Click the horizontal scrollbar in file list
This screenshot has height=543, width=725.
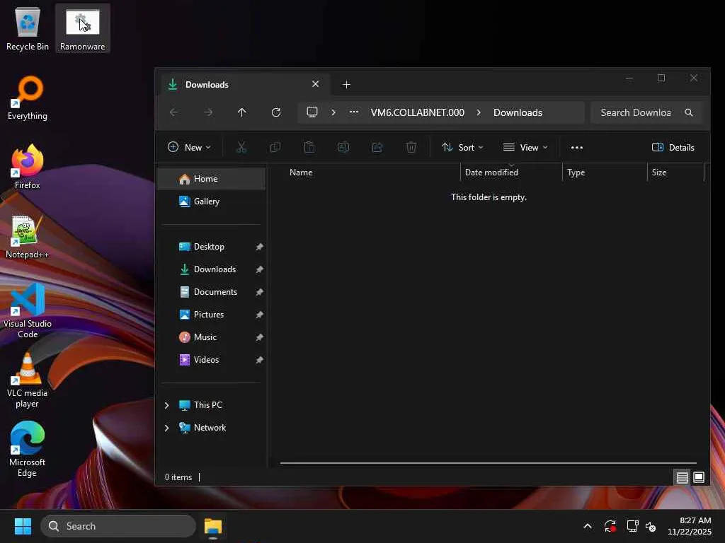tap(487, 463)
